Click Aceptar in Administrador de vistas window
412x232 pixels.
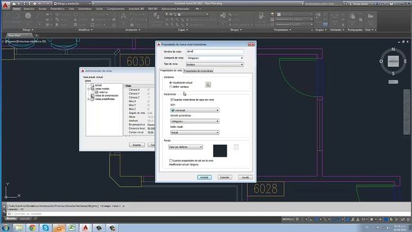136,145
